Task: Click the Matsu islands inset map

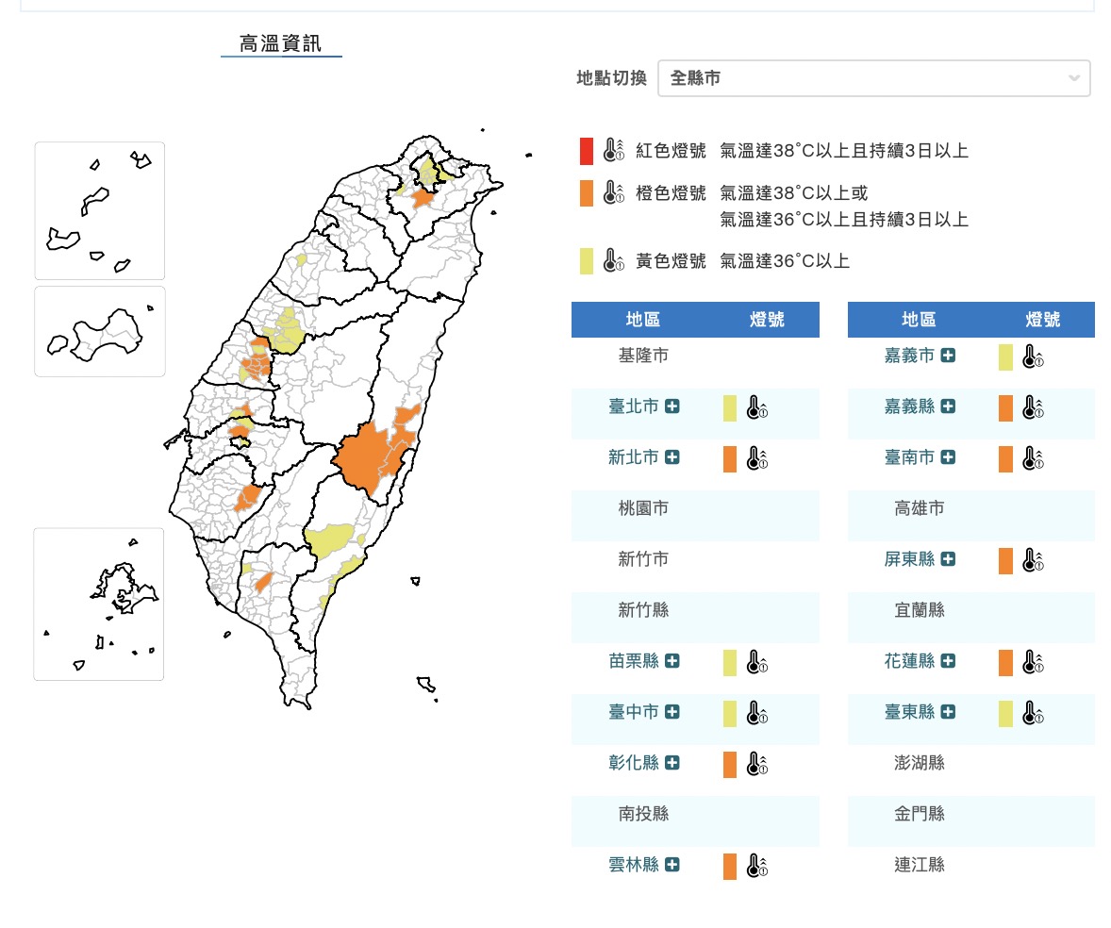Action: tap(100, 211)
